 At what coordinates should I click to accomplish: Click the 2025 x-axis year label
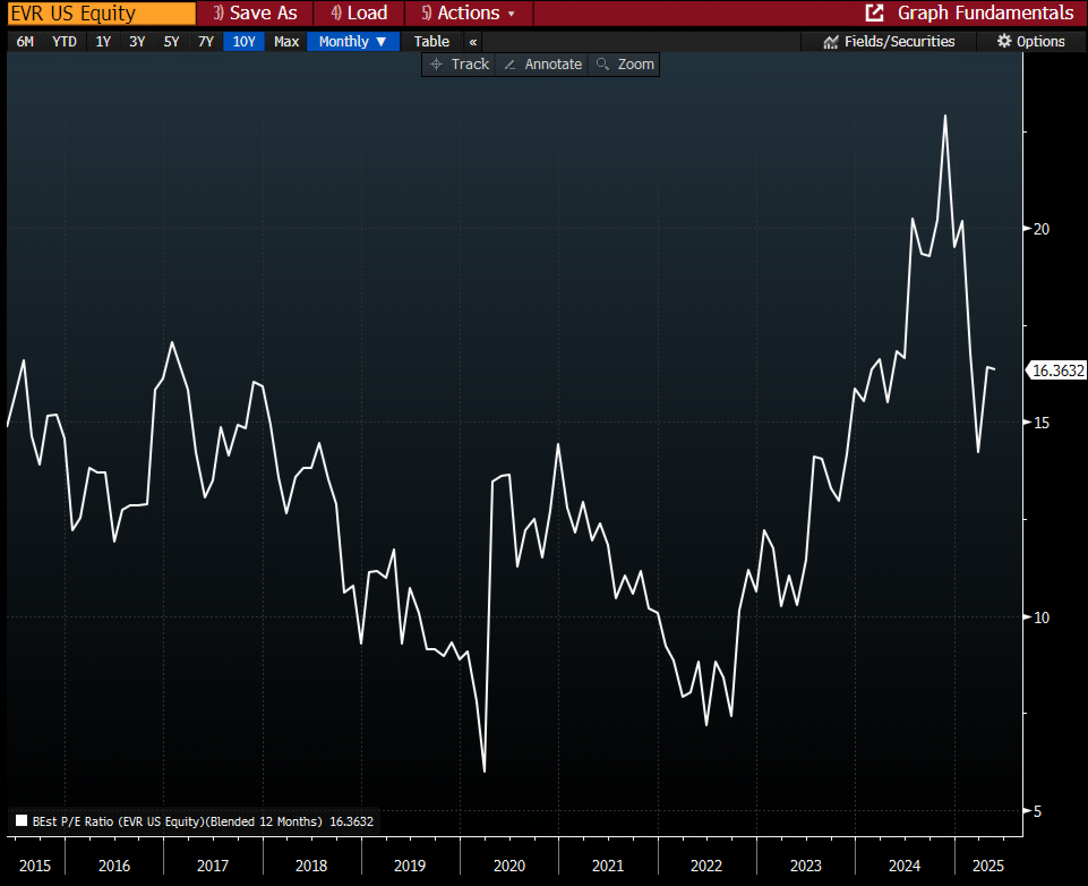coord(988,866)
